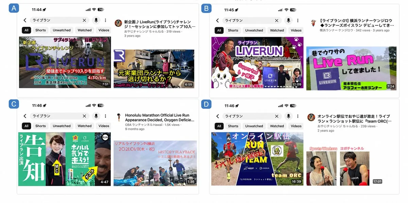The height and width of the screenshot is (203, 408).
Task: Open 横浜ランナー ケンジロウ channel avatar in panel B
Action: (313, 22)
